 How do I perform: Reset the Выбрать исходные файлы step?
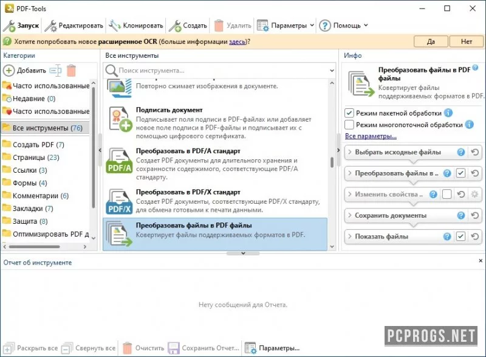point(475,152)
